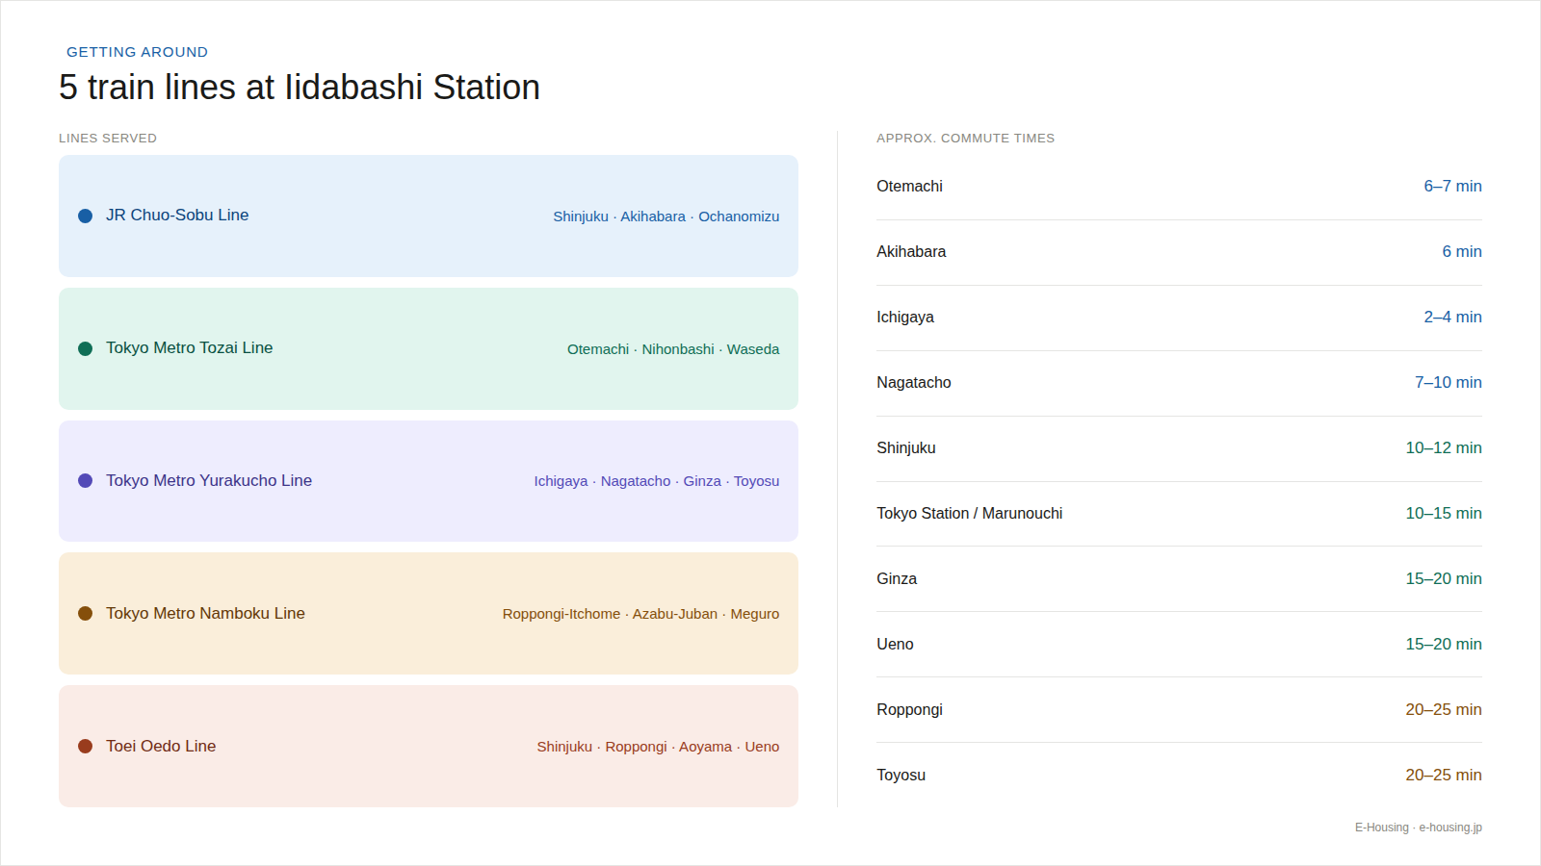The width and height of the screenshot is (1541, 866).
Task: Click Otemachi in the commute times list
Action: click(909, 187)
